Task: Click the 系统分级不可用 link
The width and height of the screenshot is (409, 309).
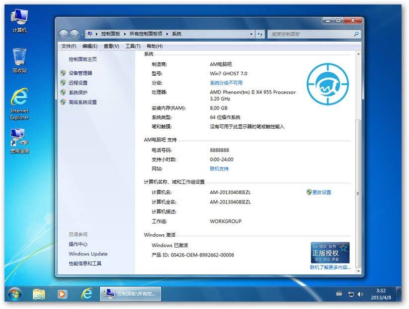Action: tap(226, 83)
